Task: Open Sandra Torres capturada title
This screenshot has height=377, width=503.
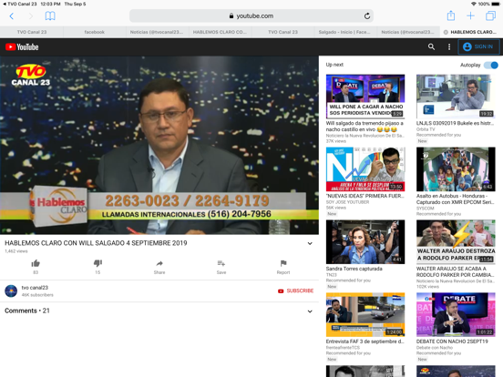Action: 354,269
